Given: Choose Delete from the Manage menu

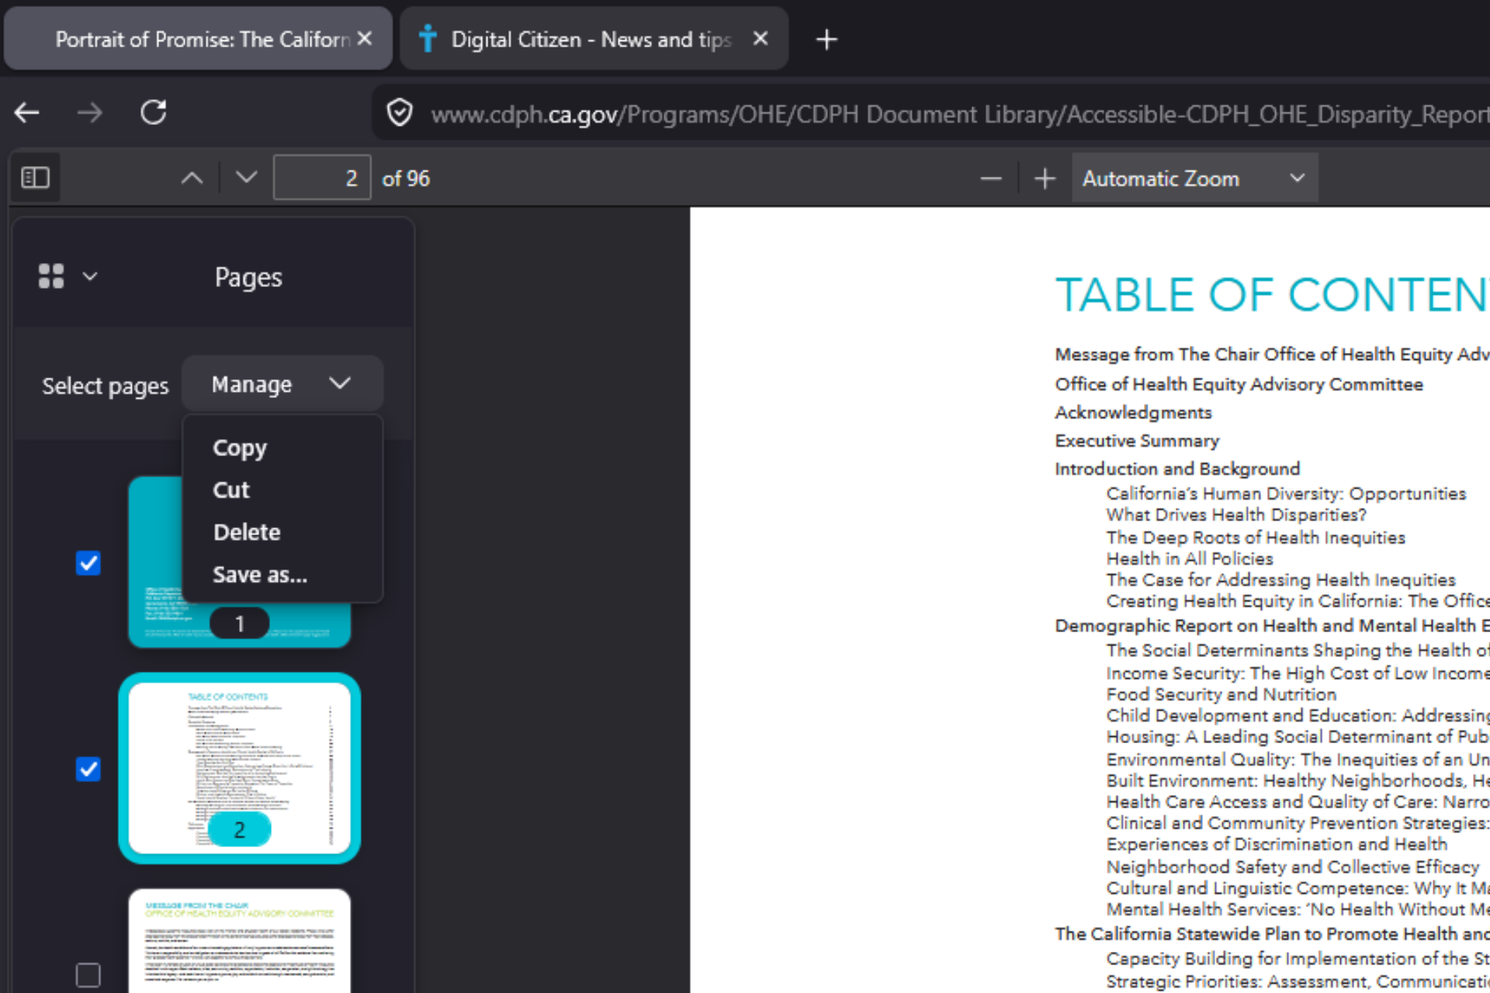Looking at the screenshot, I should pos(247,532).
